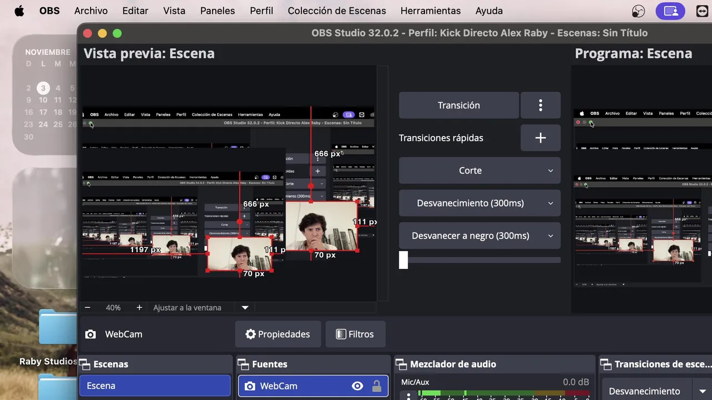Expand the Corte transition dropdown arrow
This screenshot has height=400, width=712.
click(x=551, y=171)
